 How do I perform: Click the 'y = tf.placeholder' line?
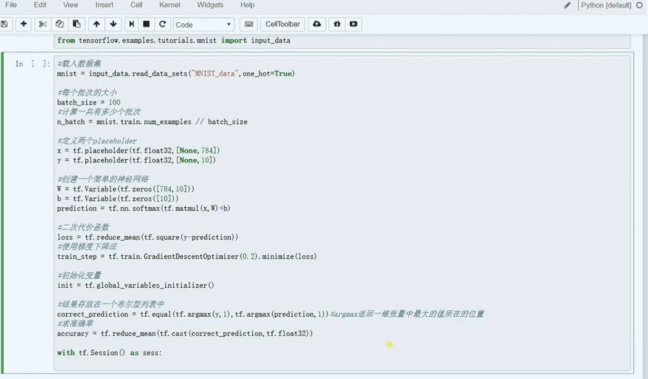pyautogui.click(x=136, y=160)
